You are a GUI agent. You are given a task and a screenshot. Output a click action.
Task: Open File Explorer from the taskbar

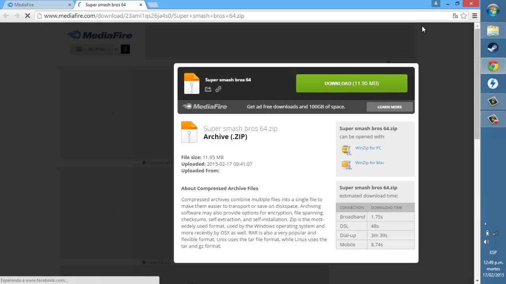(493, 30)
